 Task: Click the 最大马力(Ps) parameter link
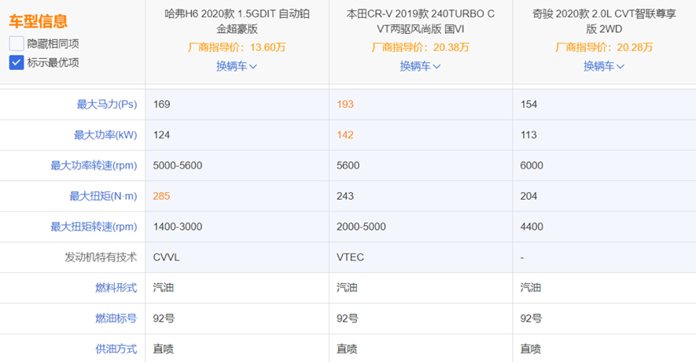(x=107, y=105)
